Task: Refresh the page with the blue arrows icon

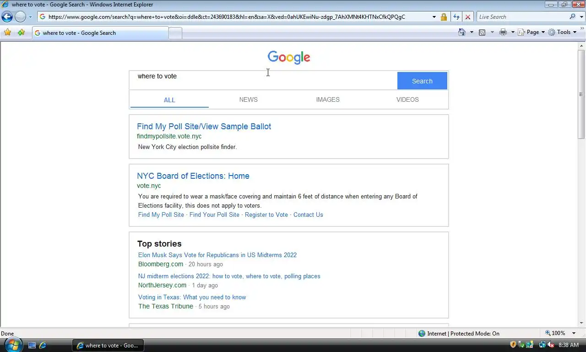Action: (456, 17)
